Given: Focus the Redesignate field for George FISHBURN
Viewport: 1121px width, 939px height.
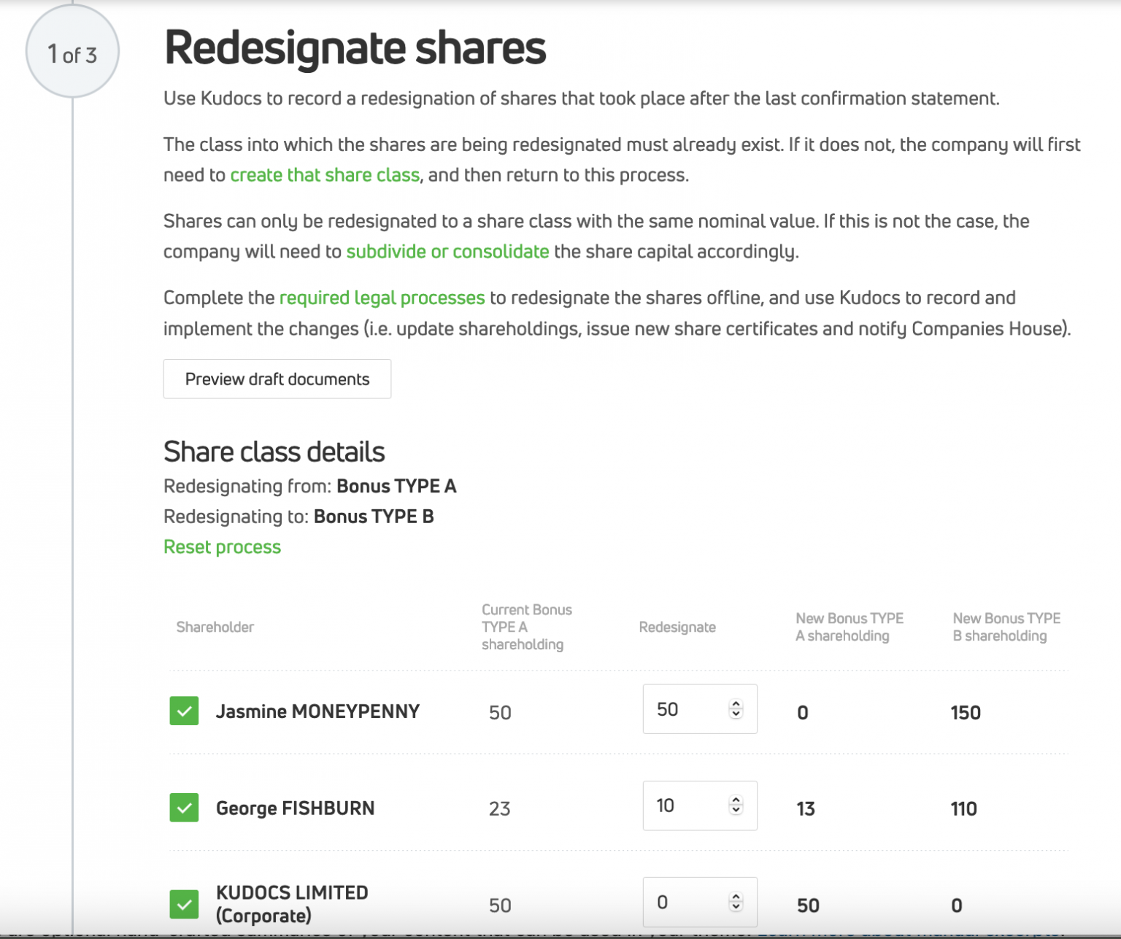Looking at the screenshot, I should [700, 805].
